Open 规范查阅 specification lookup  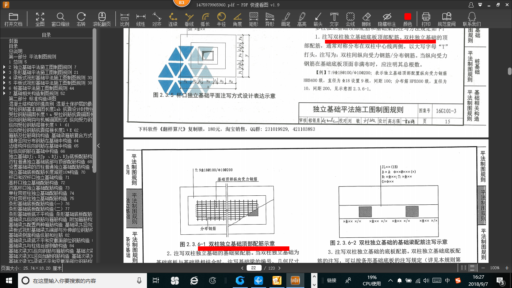tap(446, 19)
